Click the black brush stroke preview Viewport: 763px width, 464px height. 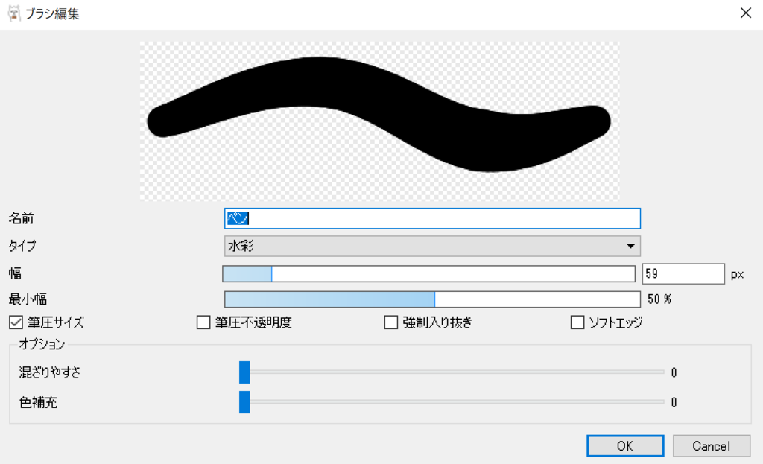pyautogui.click(x=380, y=114)
